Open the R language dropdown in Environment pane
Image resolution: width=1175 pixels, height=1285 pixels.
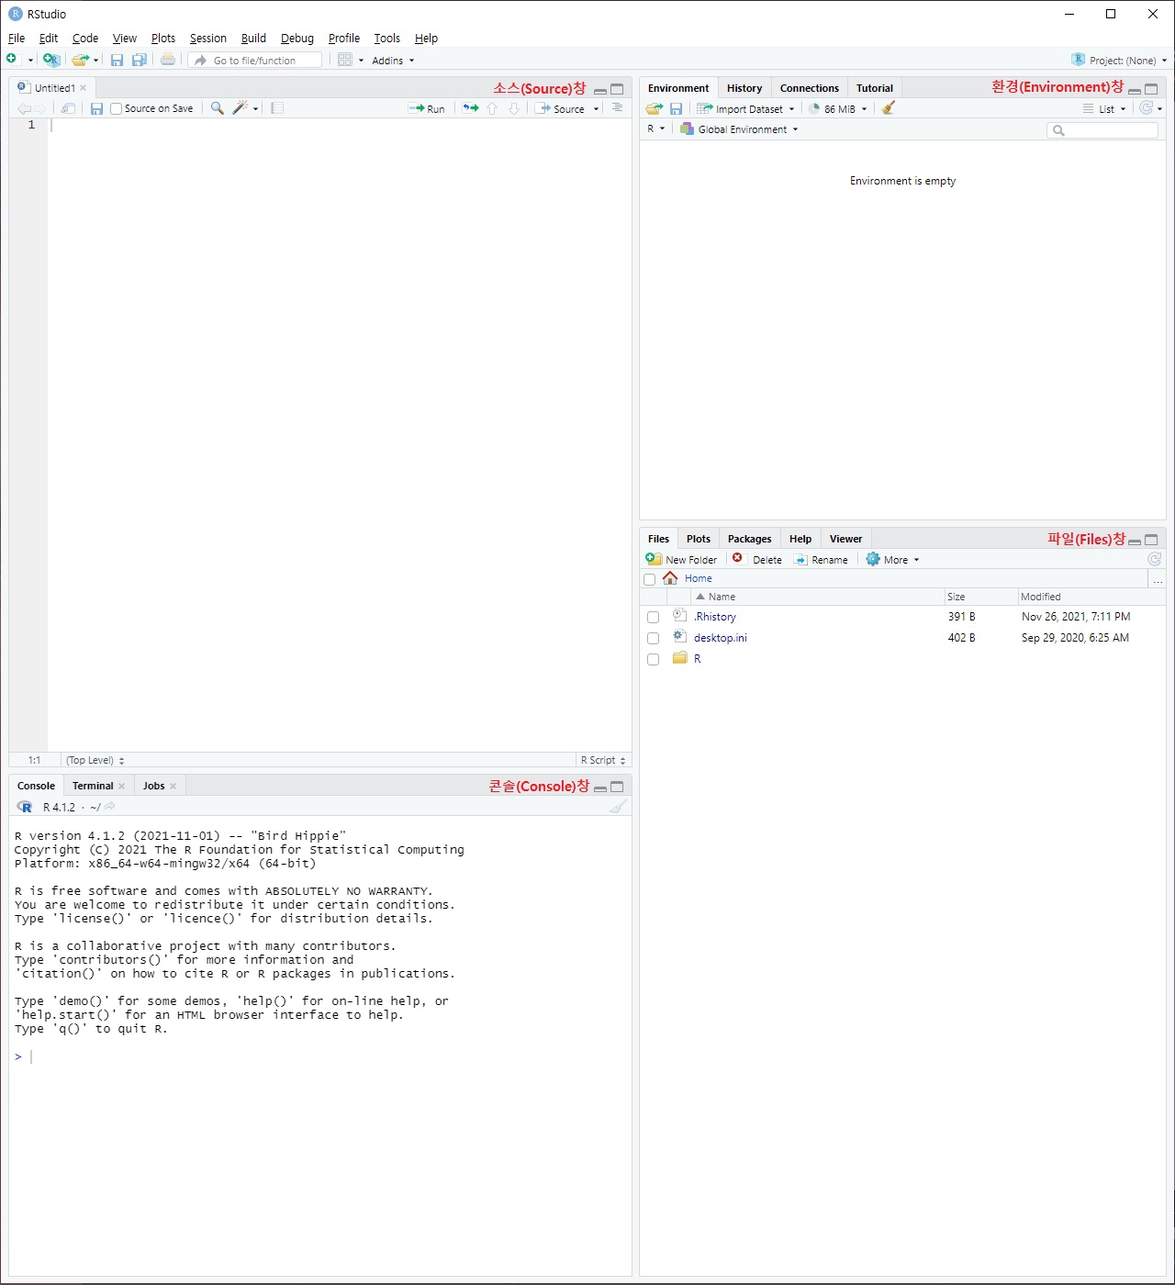[x=655, y=128]
